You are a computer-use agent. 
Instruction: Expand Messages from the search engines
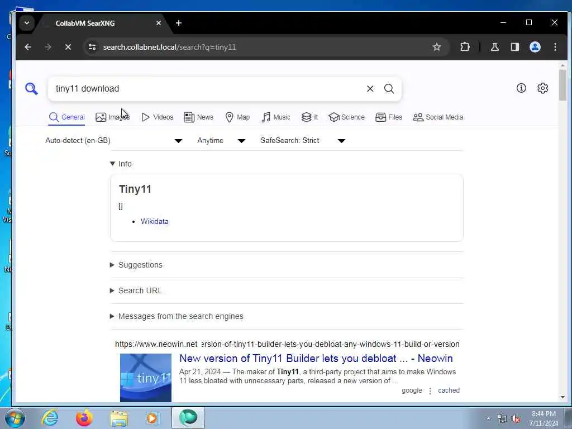(x=177, y=316)
